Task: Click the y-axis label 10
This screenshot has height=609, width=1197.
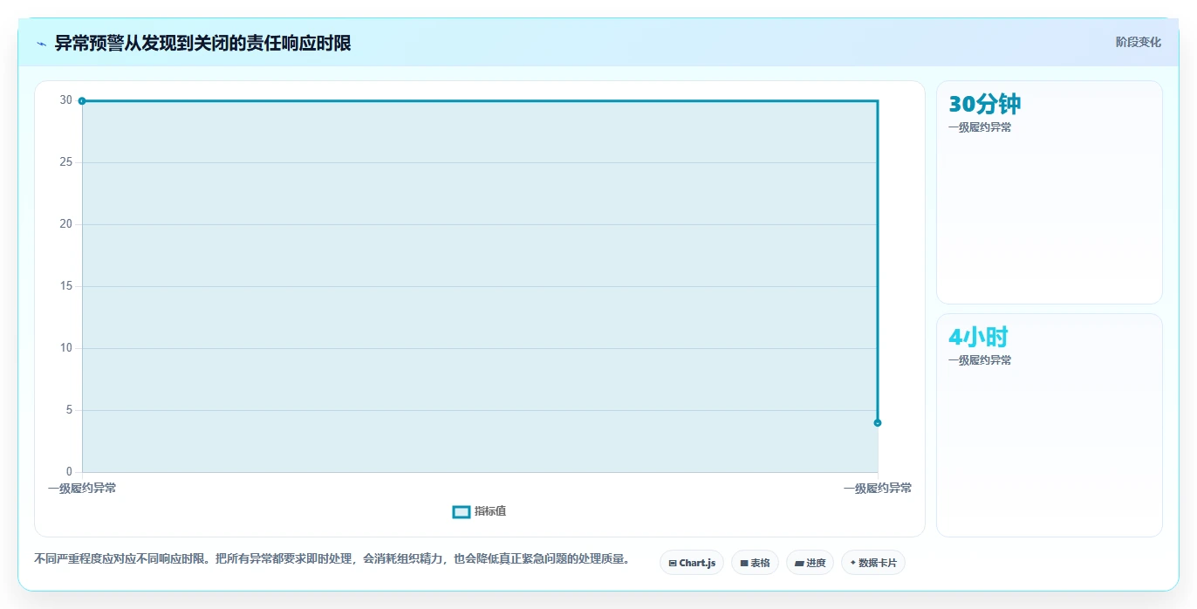Action: [66, 348]
